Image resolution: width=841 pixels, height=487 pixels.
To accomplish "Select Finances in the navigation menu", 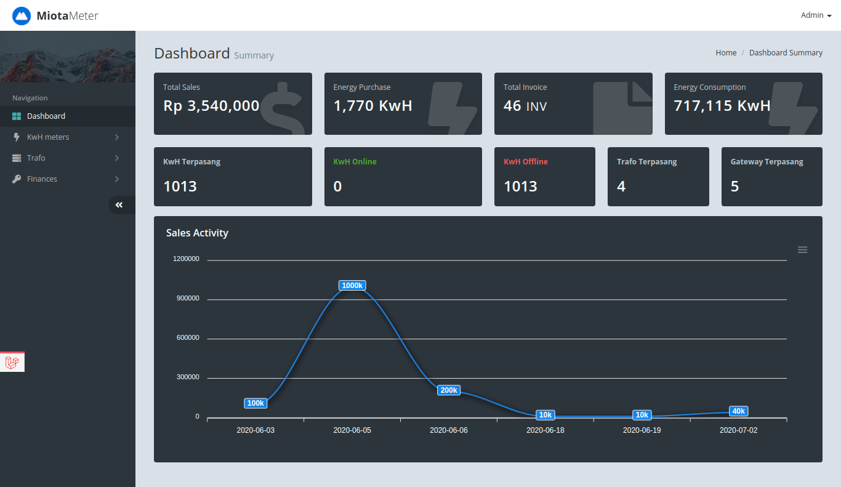I will point(42,179).
